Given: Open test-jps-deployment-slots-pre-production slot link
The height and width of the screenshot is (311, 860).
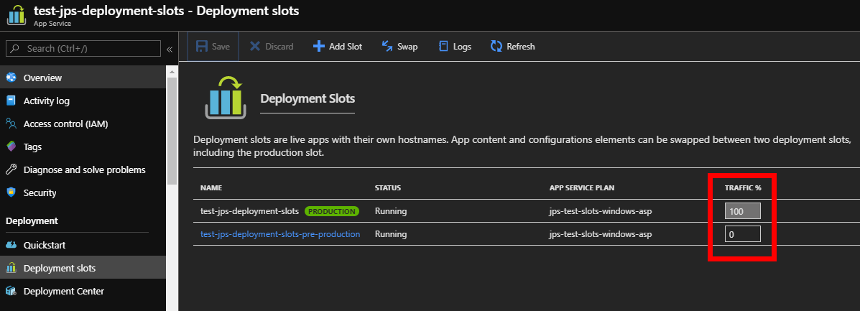Looking at the screenshot, I should (x=280, y=233).
